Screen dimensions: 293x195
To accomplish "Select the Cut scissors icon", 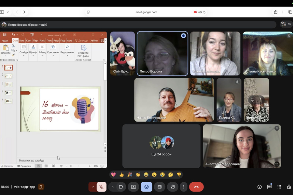I will pyautogui.click(x=13, y=46).
